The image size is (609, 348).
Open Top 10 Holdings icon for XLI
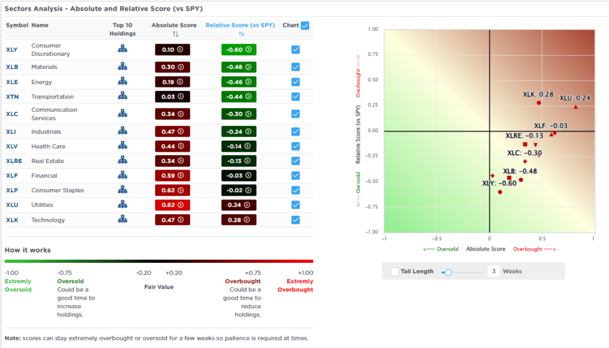tap(123, 131)
